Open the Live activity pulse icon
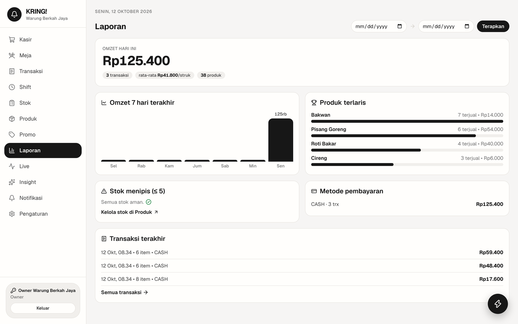Viewport: 518px width, 324px height. pyautogui.click(x=12, y=166)
